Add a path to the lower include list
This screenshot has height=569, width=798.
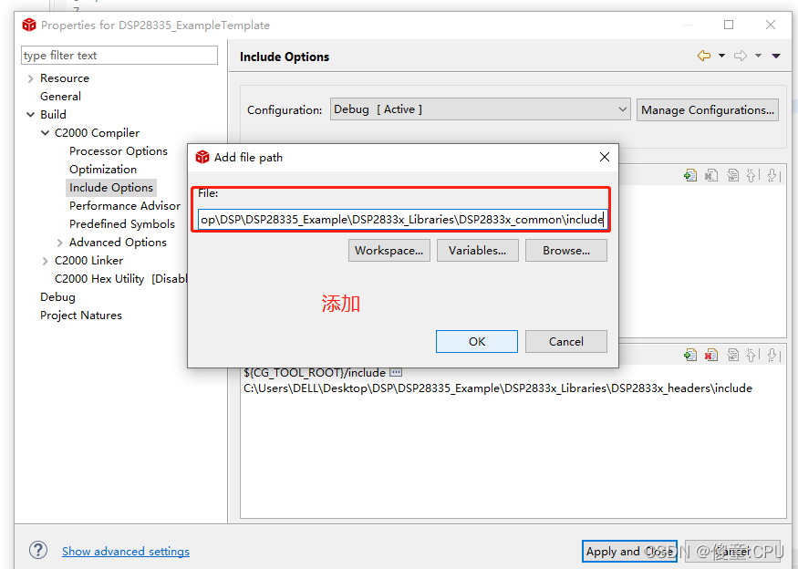tap(690, 355)
